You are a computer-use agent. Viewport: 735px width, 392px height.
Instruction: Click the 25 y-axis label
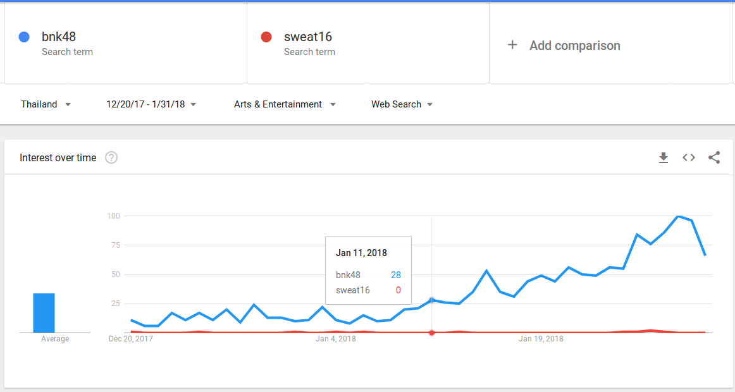(115, 303)
